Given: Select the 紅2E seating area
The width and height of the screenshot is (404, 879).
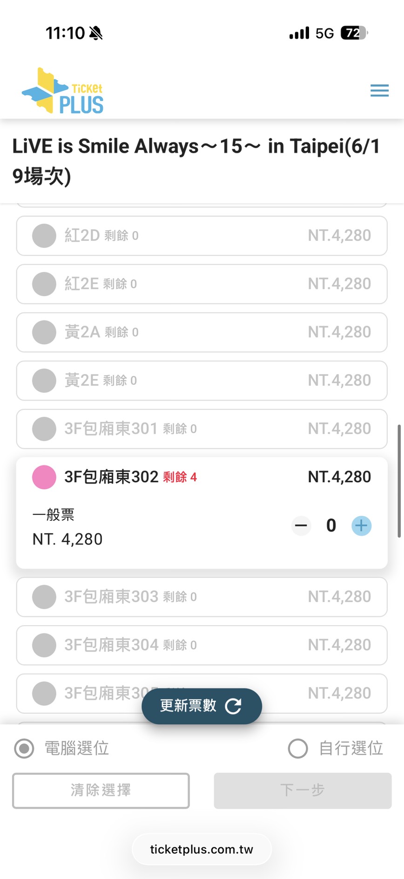Looking at the screenshot, I should click(x=202, y=284).
